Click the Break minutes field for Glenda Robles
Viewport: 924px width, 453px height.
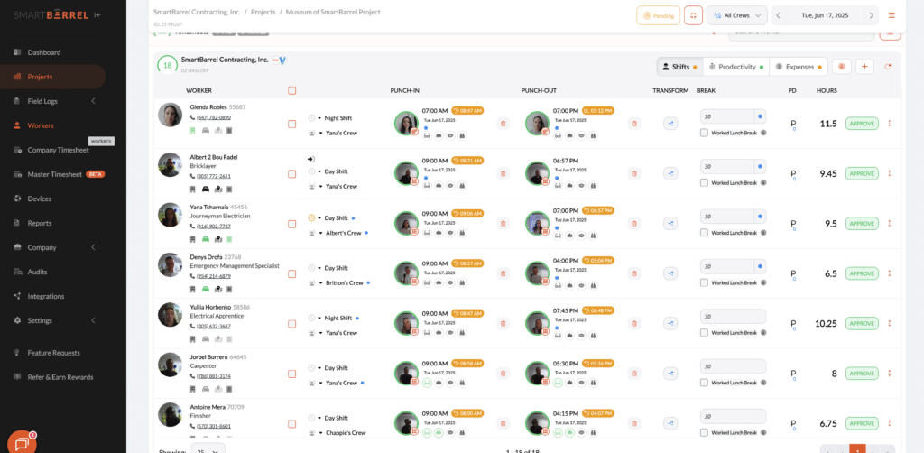click(x=727, y=116)
